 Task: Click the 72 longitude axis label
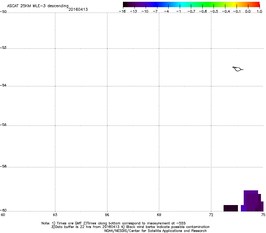pyautogui.click(x=211, y=215)
